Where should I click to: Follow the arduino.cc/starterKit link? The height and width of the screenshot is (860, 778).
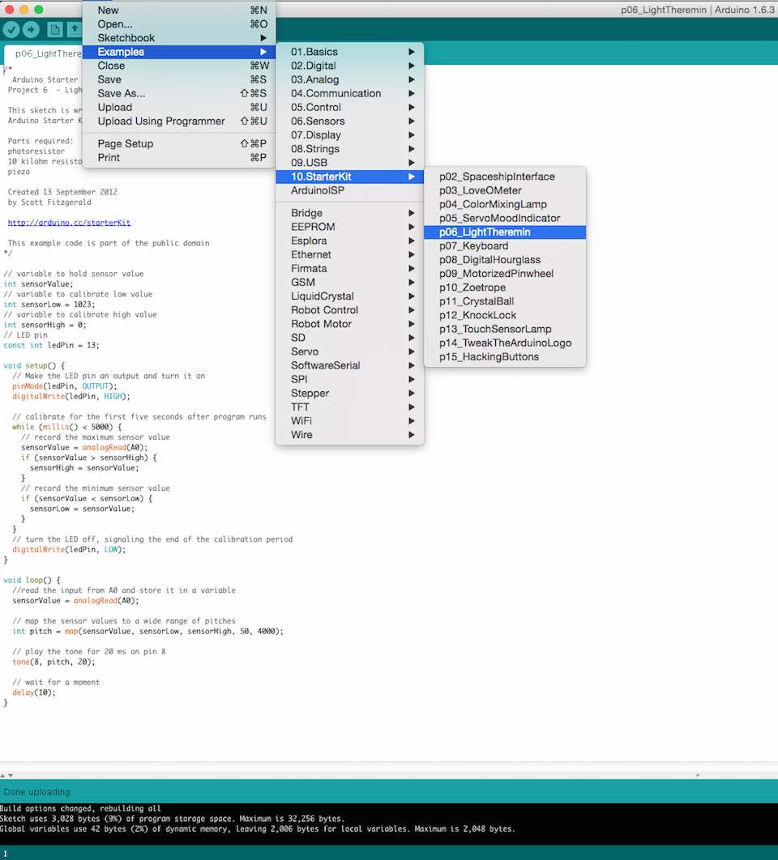tap(69, 223)
